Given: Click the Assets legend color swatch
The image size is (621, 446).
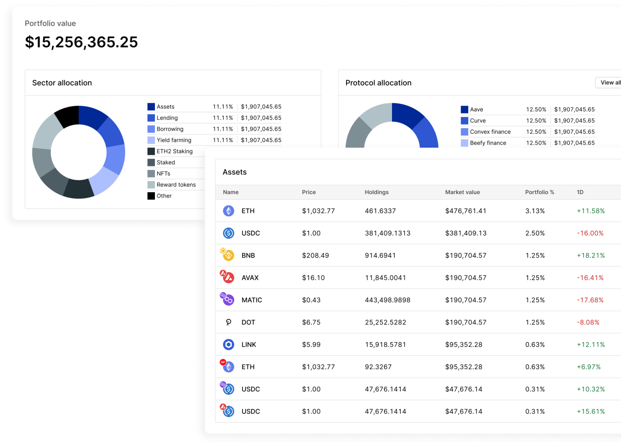Looking at the screenshot, I should click(x=151, y=107).
